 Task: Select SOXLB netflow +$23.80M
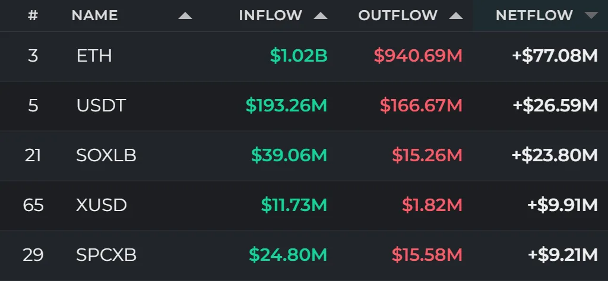pos(555,155)
